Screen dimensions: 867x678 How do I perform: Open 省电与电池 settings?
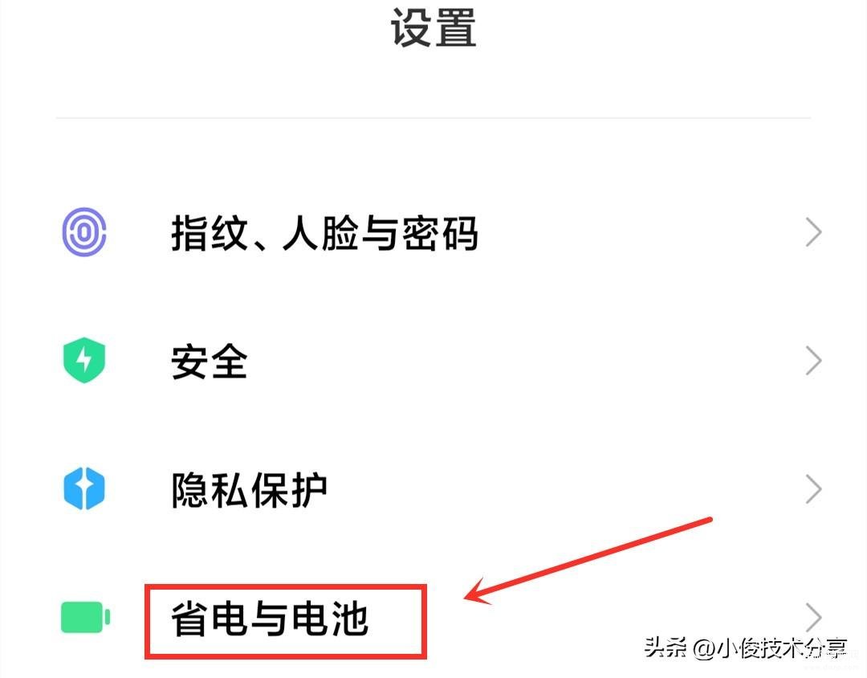pos(433,618)
